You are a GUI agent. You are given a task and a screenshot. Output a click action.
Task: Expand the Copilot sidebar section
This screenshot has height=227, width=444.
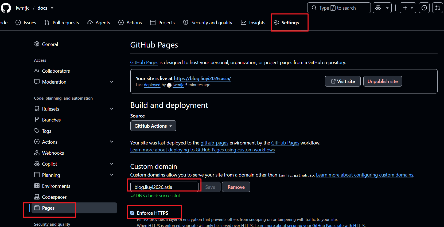(x=112, y=164)
